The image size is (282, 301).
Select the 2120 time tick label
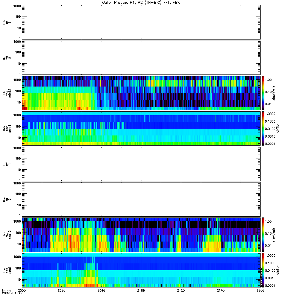(x=181, y=290)
